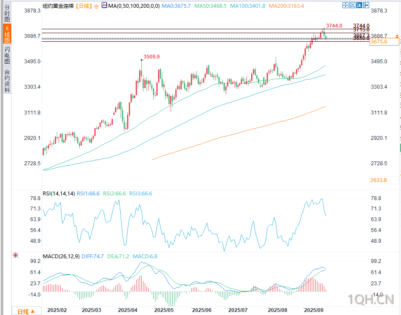Click the 【日线】 period label in the title

tap(84, 6)
